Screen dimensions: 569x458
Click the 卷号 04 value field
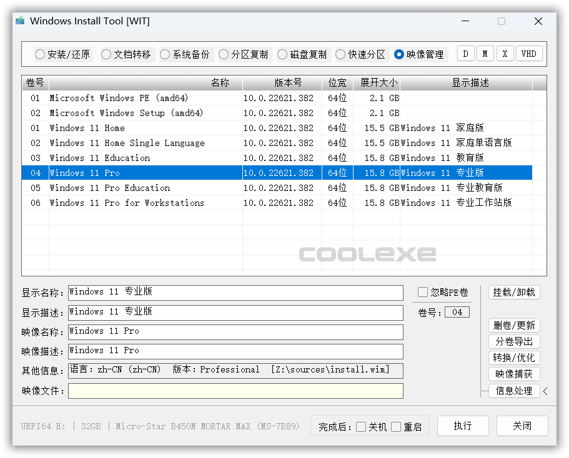pyautogui.click(x=457, y=312)
